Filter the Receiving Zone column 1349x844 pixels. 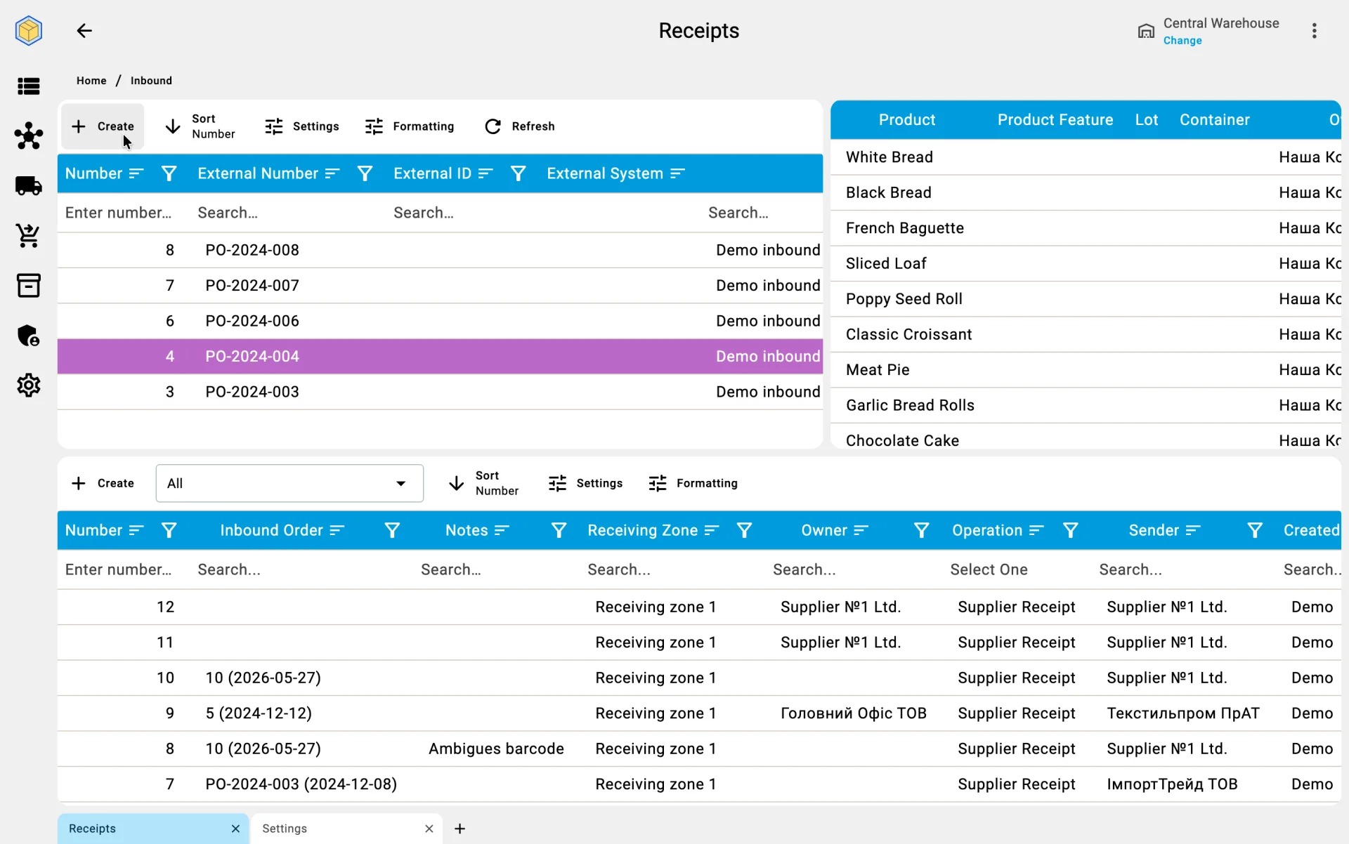click(744, 530)
